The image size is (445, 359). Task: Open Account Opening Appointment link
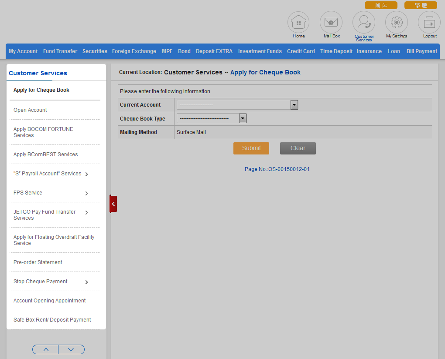[49, 301]
